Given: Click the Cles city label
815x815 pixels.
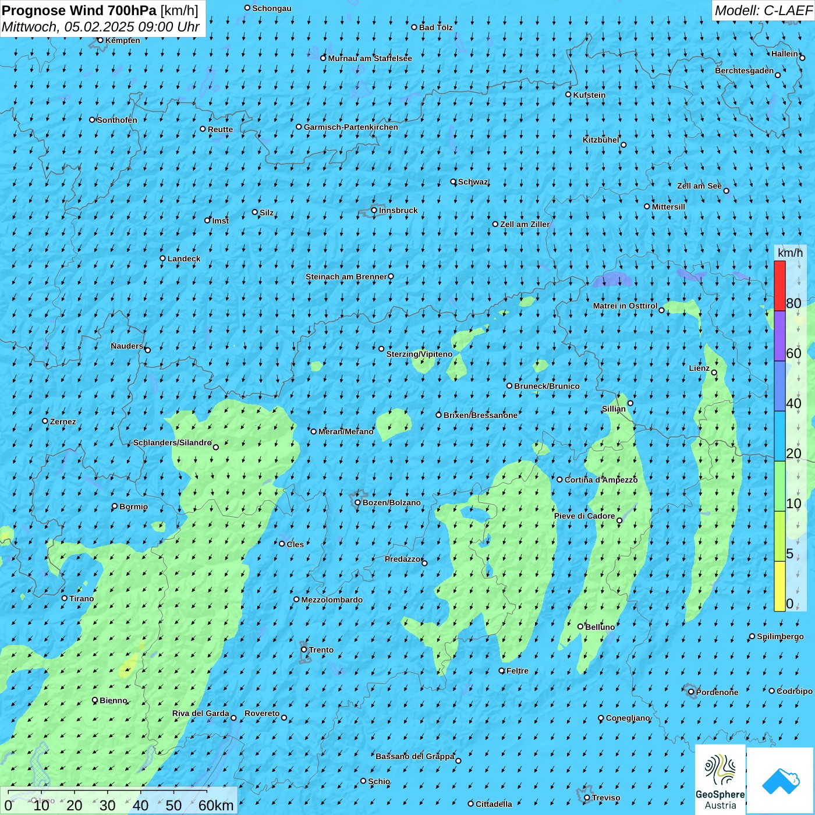Looking at the screenshot, I should [295, 544].
